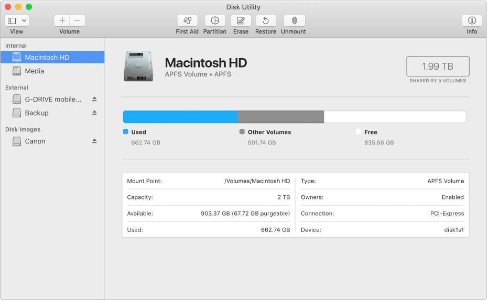The width and height of the screenshot is (488, 301).
Task: Select the Backup disk in sidebar
Action: coord(37,113)
